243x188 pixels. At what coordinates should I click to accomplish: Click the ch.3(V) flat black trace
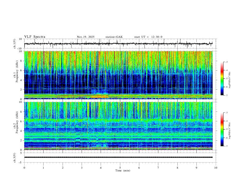118,157
